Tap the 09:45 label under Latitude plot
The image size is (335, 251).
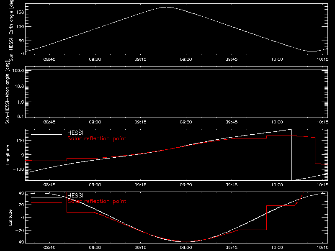[232, 248]
